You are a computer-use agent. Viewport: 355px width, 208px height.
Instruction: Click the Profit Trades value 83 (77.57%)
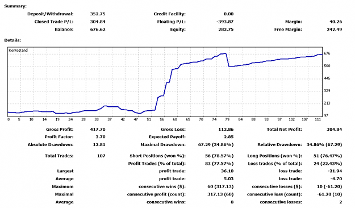coord(219,164)
